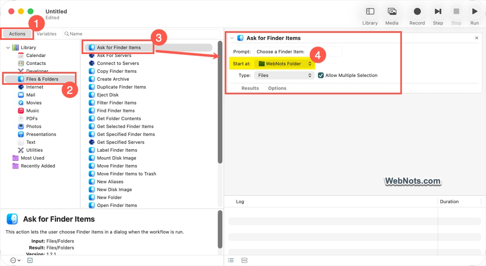Select the New Aliases action
This screenshot has width=486, height=266.
(110, 182)
